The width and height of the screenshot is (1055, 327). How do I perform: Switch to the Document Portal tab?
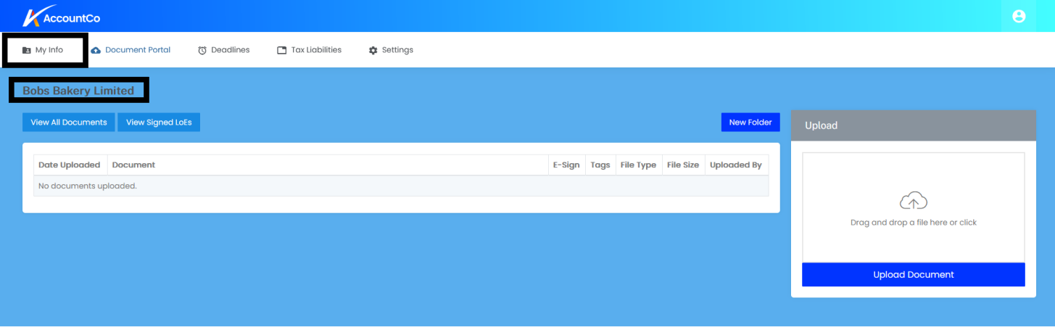coord(131,50)
